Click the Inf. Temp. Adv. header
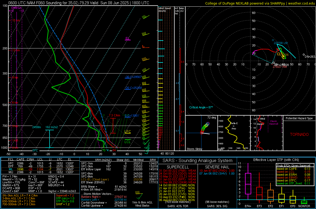This screenshot has width=316, height=209. pos(179,11)
